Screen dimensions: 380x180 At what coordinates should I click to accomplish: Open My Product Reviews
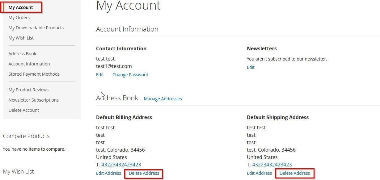pos(28,90)
